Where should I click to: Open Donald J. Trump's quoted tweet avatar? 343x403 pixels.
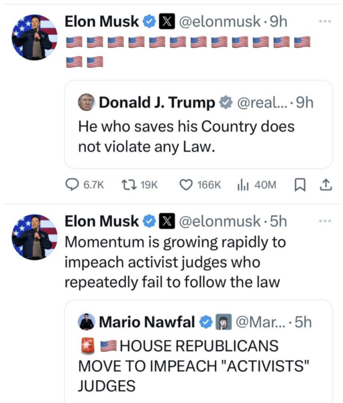click(87, 102)
